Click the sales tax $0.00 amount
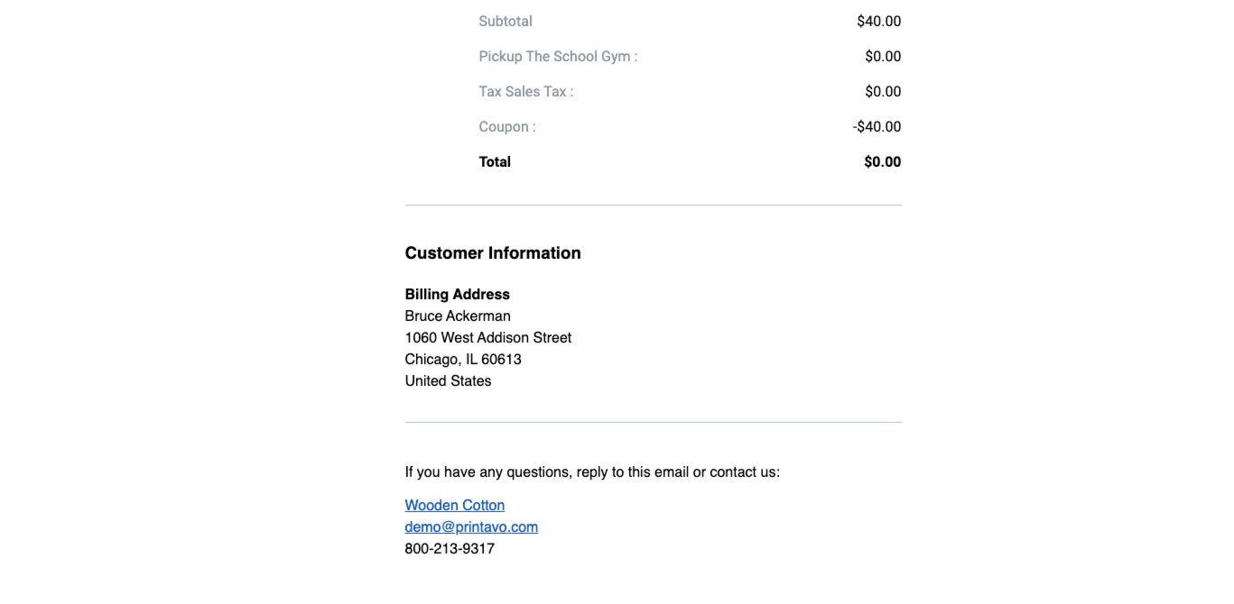Image resolution: width=1234 pixels, height=604 pixels. [883, 91]
